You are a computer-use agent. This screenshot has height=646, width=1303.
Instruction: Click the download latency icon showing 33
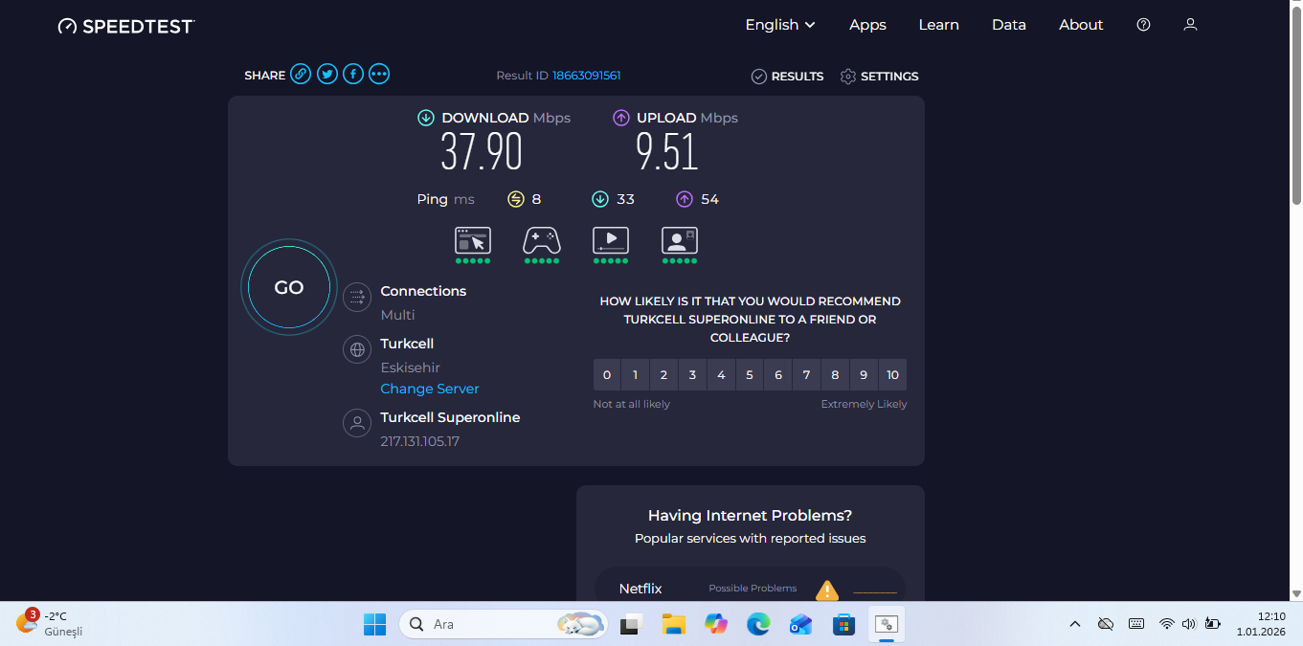pyautogui.click(x=600, y=199)
